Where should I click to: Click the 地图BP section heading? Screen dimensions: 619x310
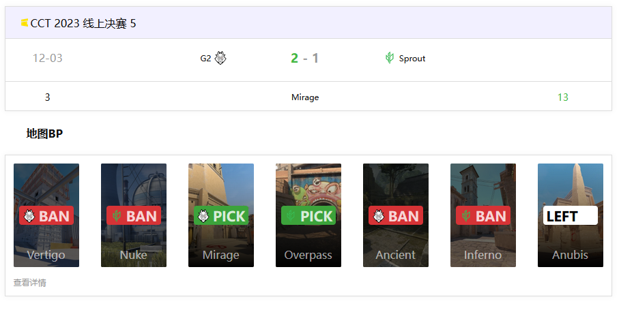point(44,134)
